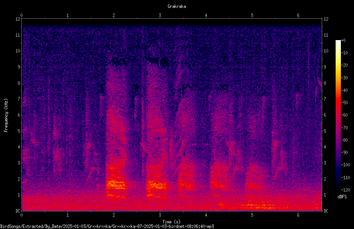Click the dBFS color scale bar

pyautogui.click(x=338, y=115)
